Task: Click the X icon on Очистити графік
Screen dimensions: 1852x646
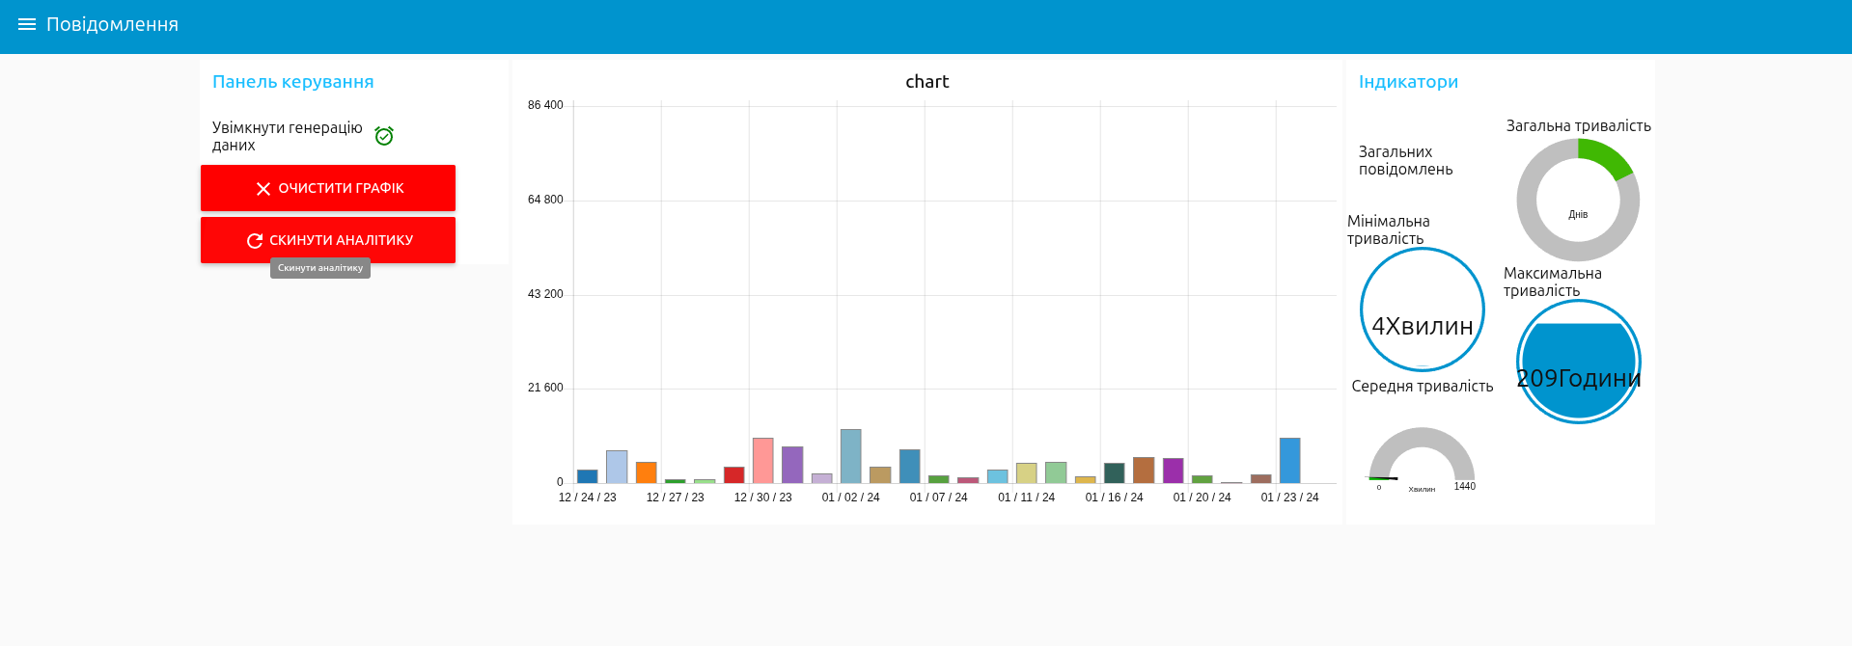Action: tap(263, 189)
